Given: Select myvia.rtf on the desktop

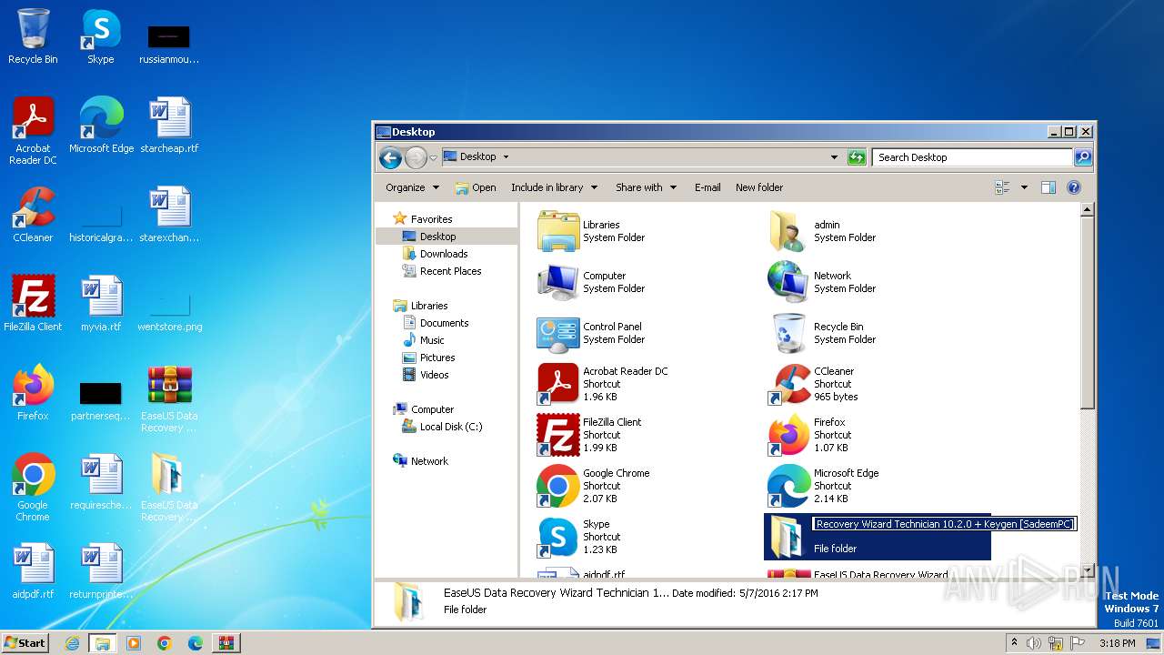Looking at the screenshot, I should pyautogui.click(x=100, y=304).
